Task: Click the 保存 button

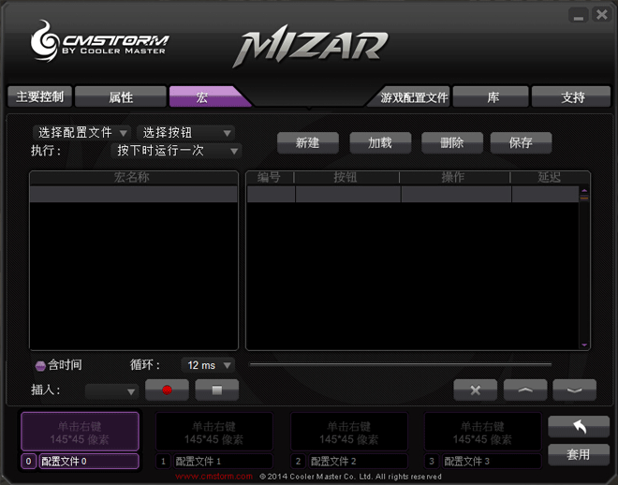Action: [x=521, y=142]
